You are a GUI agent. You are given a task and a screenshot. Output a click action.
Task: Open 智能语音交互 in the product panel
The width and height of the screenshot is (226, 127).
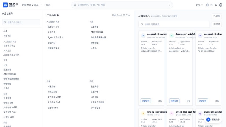click(x=53, y=48)
